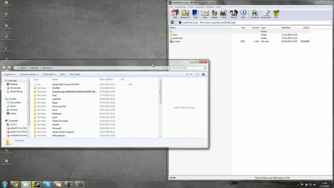
Task: Select the ibxm folder in WinRAR
Action: [x=175, y=35]
